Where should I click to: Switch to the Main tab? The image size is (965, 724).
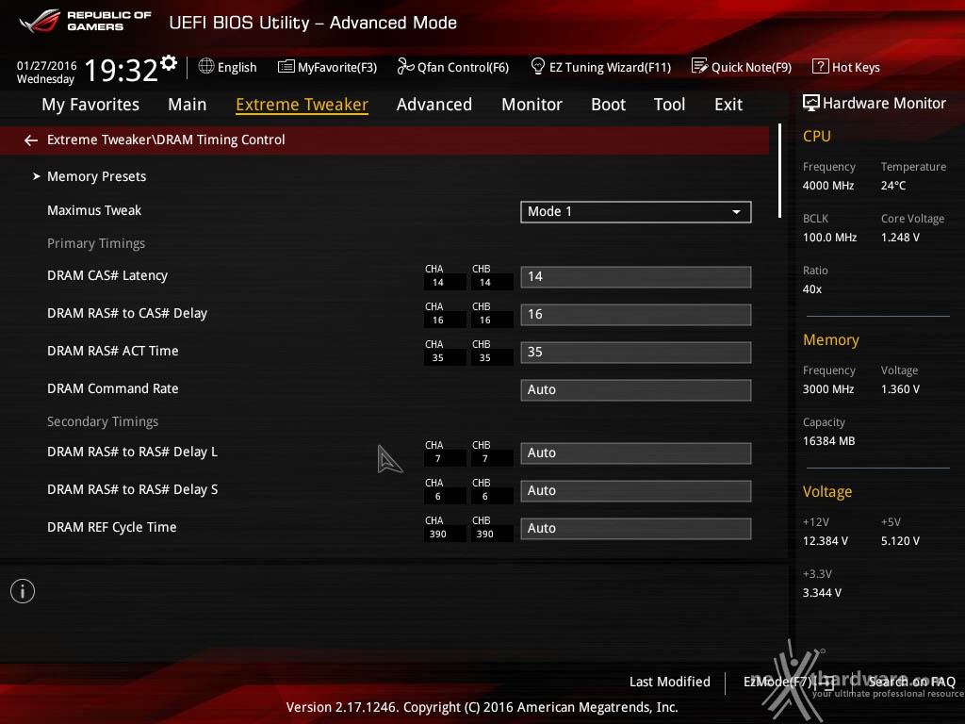click(188, 105)
